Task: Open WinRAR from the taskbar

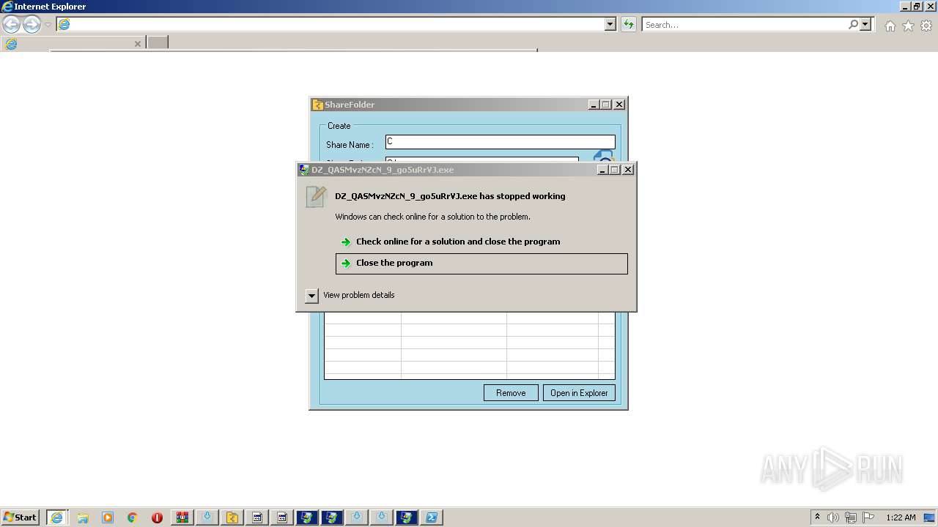Action: pos(182,517)
